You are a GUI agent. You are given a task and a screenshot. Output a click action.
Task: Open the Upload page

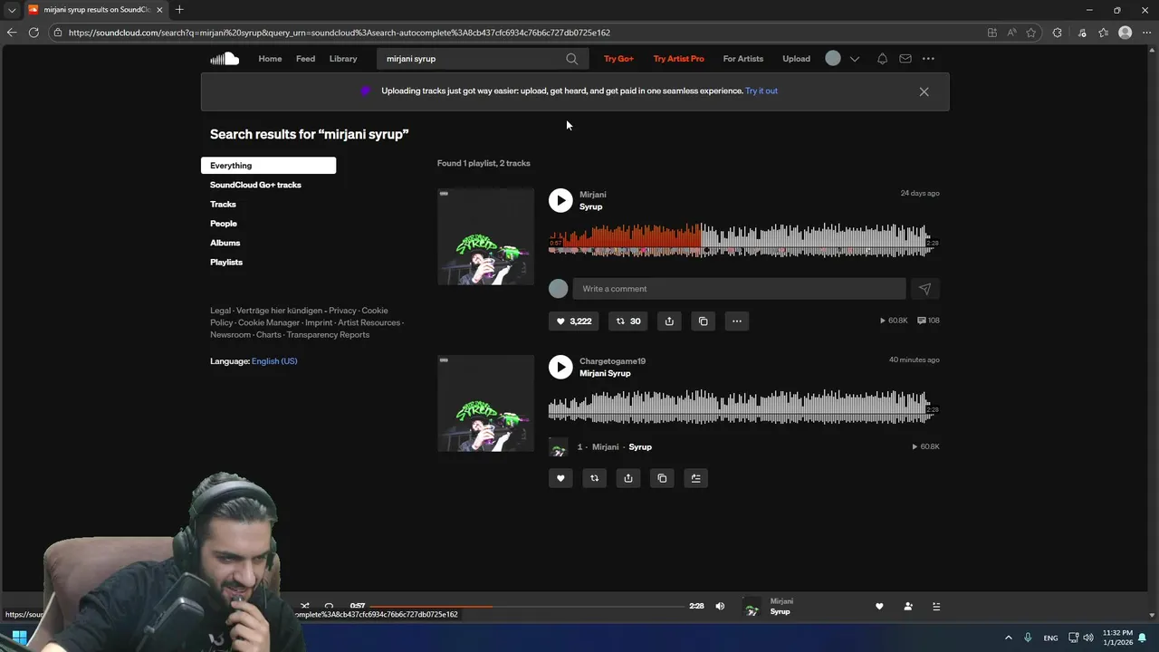pos(797,59)
